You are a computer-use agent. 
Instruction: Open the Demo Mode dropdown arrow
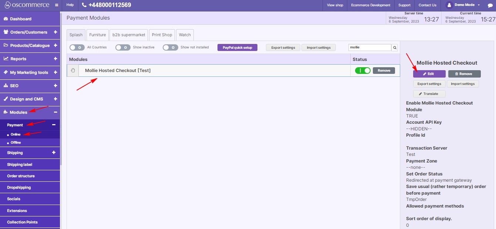(479, 5)
